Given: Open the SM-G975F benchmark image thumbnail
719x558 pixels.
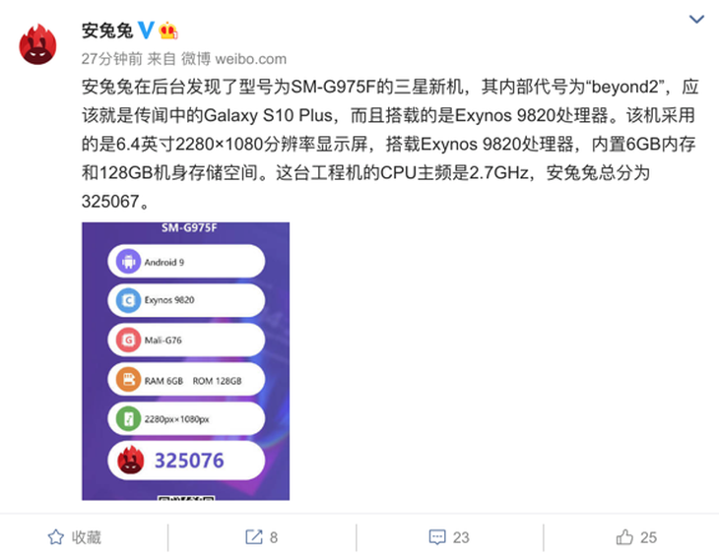Looking at the screenshot, I should 186,361.
